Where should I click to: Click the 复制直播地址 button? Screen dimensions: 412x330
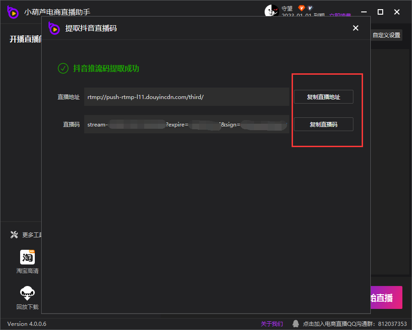coord(323,97)
